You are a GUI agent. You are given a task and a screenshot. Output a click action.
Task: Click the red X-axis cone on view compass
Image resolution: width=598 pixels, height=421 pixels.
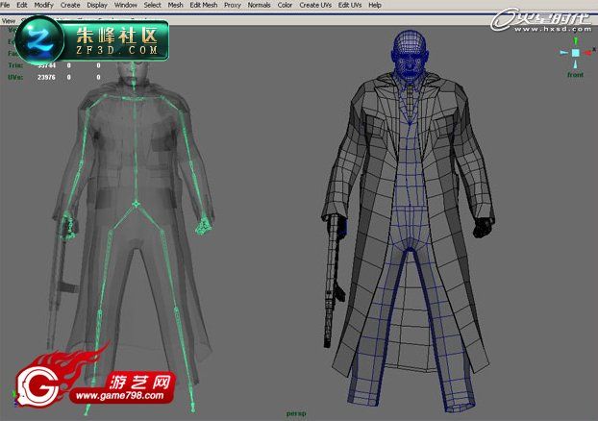click(589, 52)
